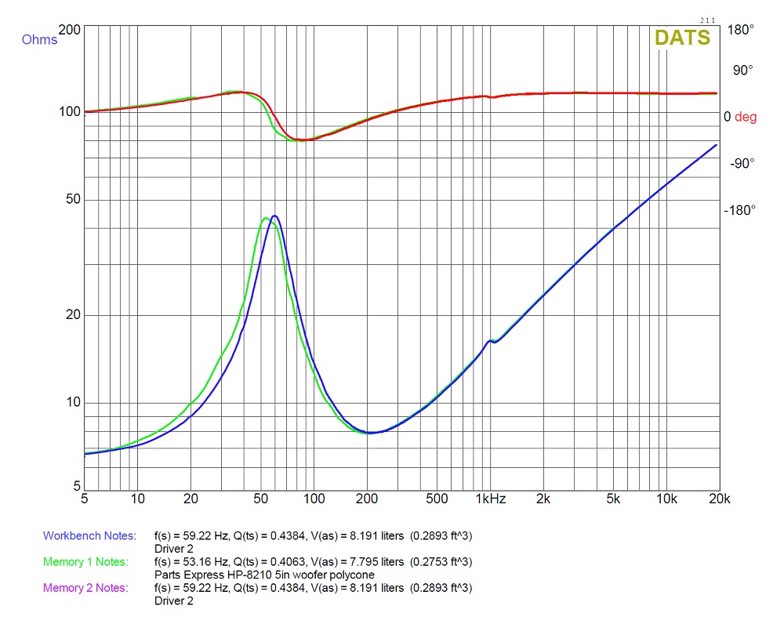This screenshot has width=784, height=624.
Task: Select the Memory 1 Notes label
Action: pyautogui.click(x=85, y=561)
